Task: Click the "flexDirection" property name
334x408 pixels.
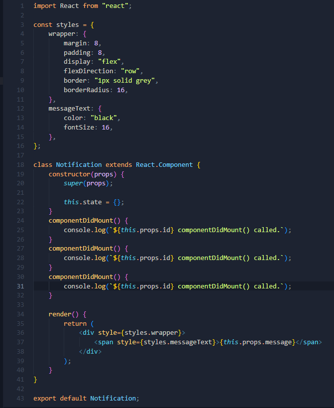Action: click(89, 71)
